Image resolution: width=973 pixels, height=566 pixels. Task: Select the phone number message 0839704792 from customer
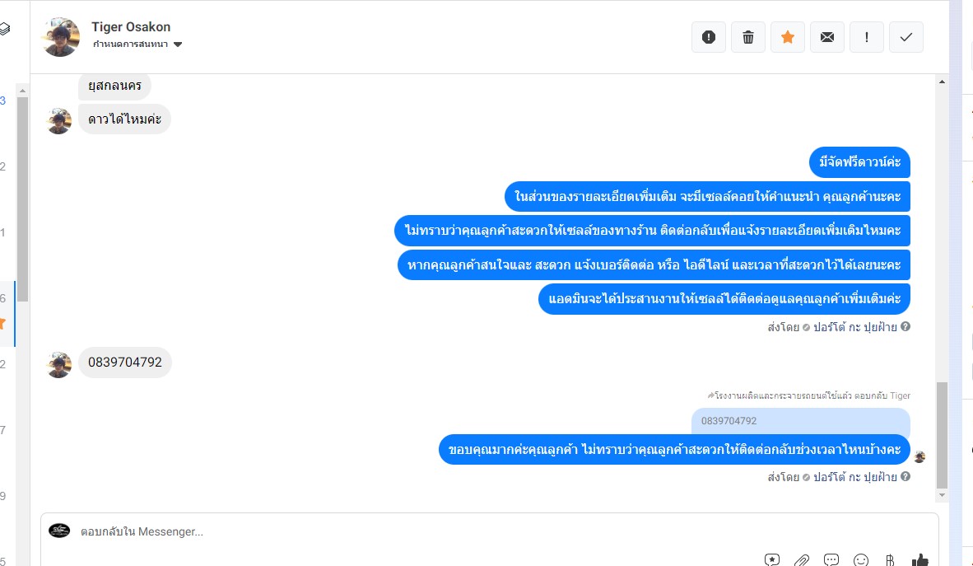[125, 363]
